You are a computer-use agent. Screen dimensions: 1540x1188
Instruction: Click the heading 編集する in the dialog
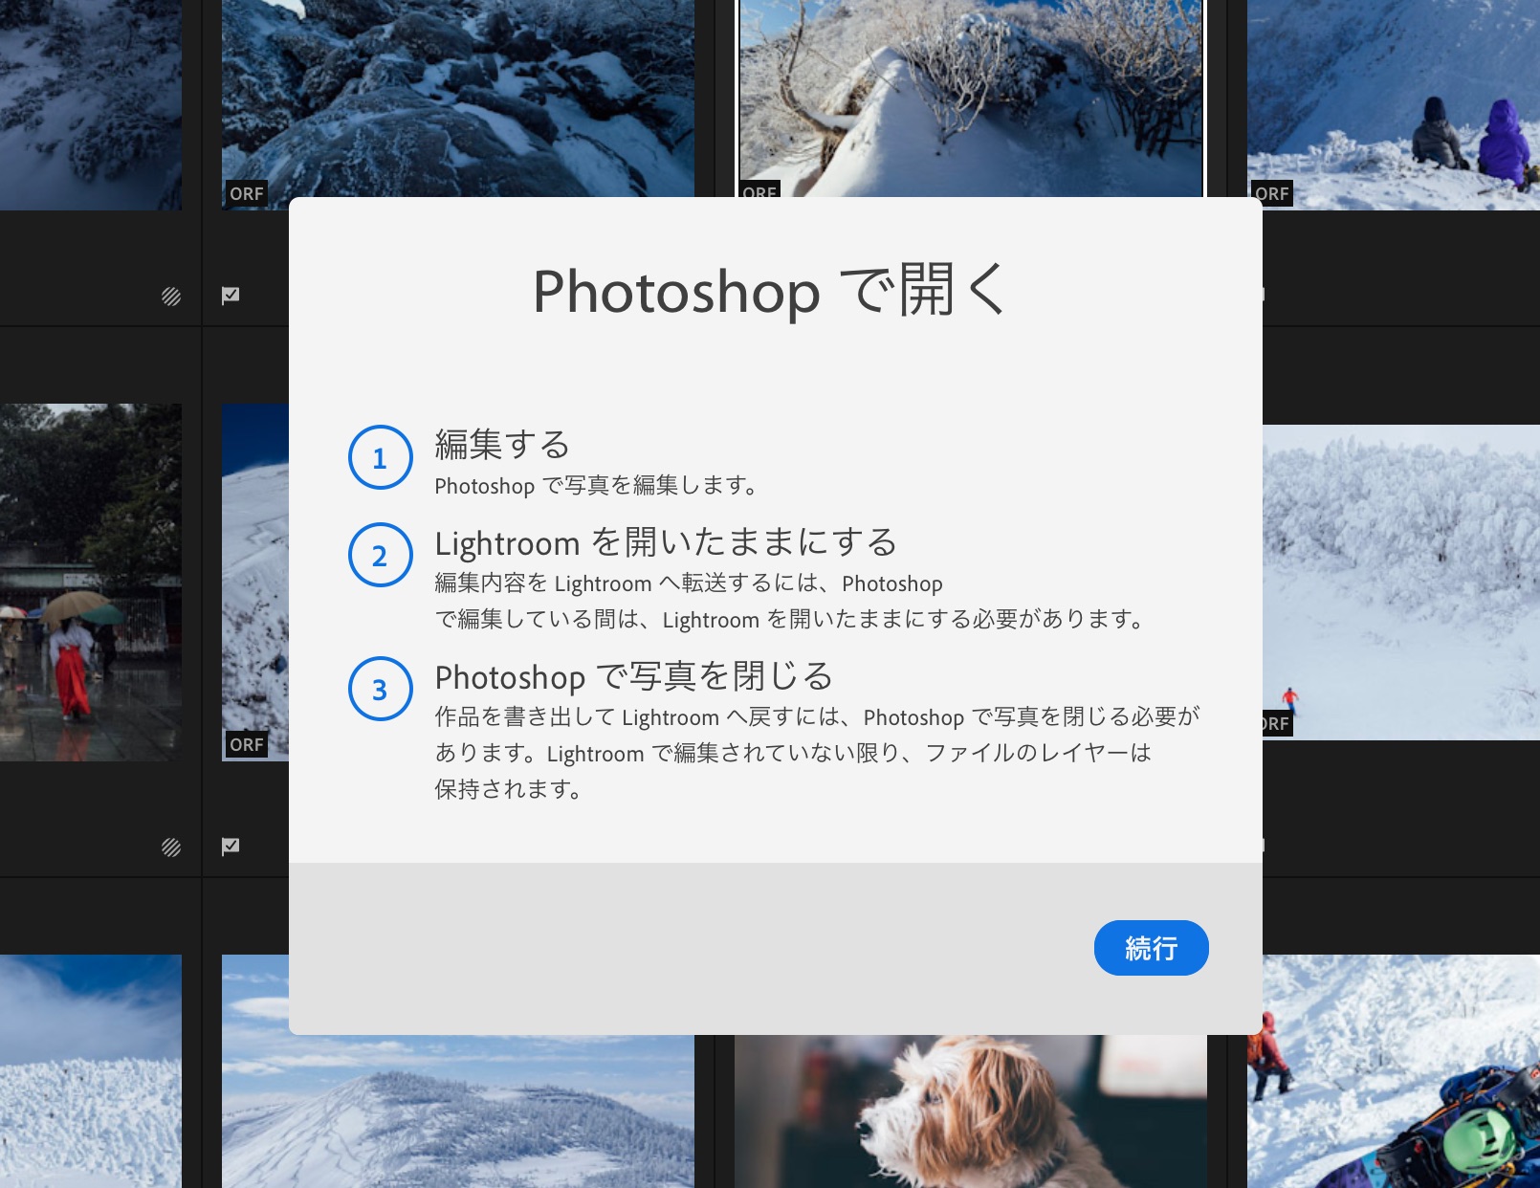(502, 445)
